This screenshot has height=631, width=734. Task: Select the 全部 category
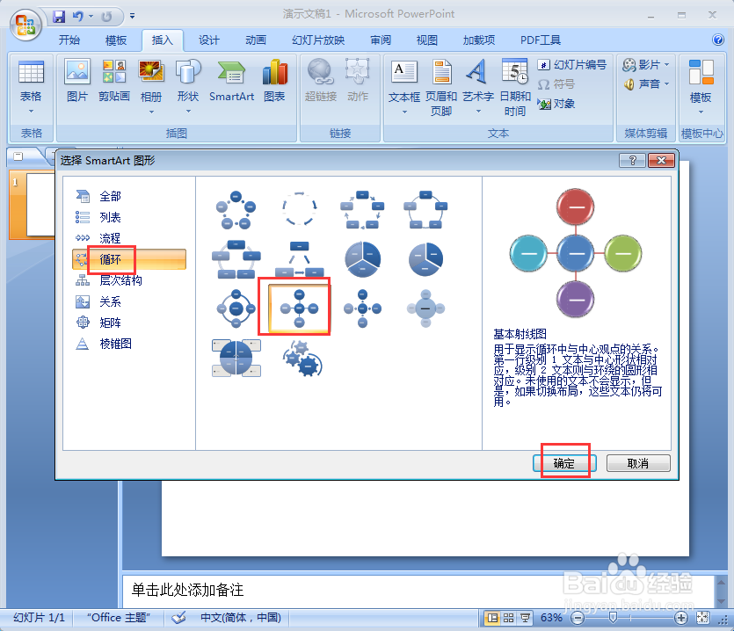111,196
